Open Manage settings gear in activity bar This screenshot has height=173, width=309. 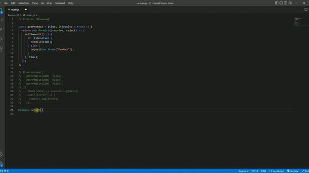click(1, 164)
